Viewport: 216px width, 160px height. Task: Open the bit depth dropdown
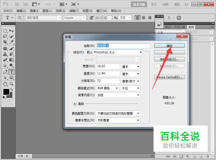(x=130, y=88)
